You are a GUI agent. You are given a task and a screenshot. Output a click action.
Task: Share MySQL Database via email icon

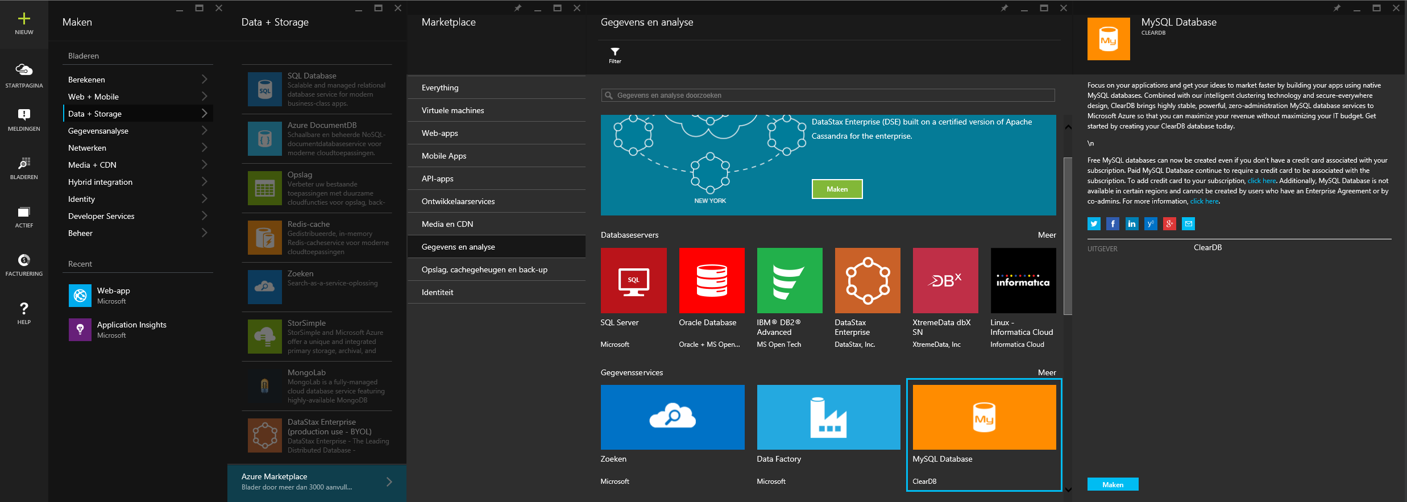pos(1188,224)
